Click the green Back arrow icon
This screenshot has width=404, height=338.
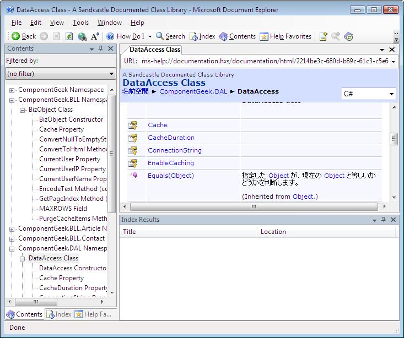coord(15,36)
